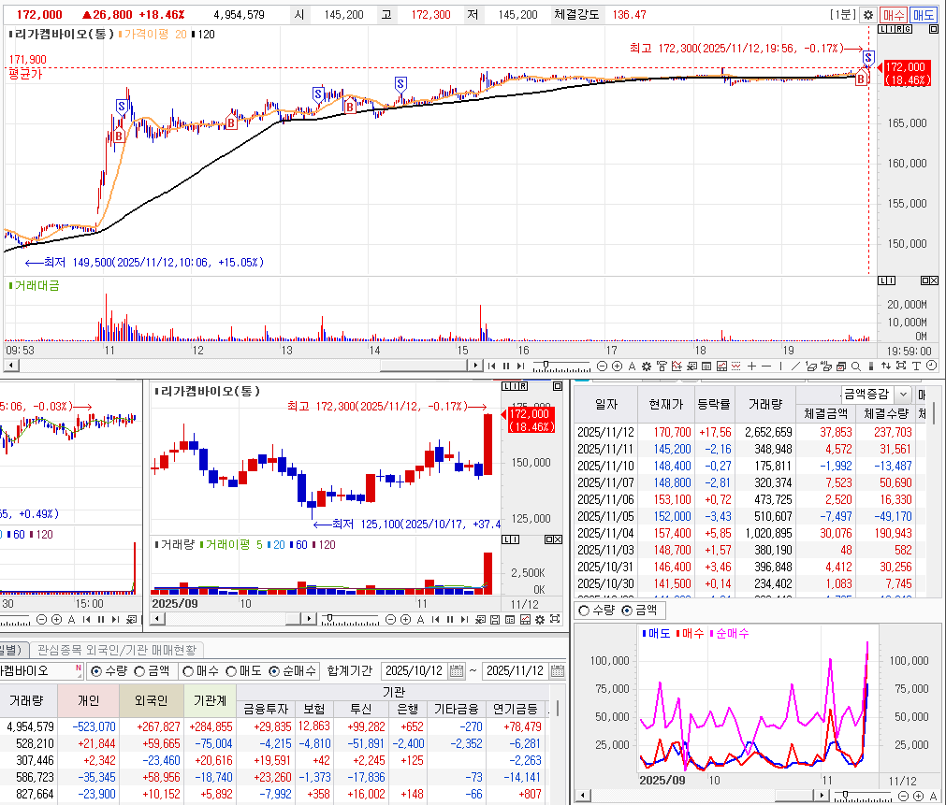Click the up-down arrows icon in chart toolbar

click(x=886, y=366)
